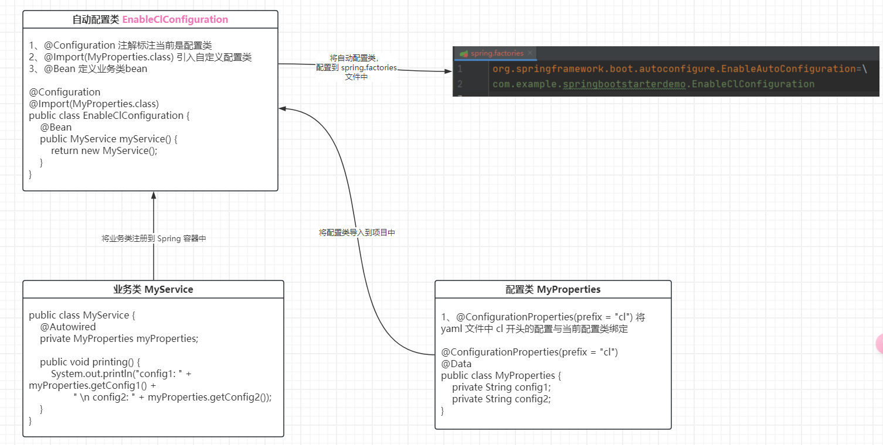
Task: Click the label 将配置类导入到项目中
Action: (x=357, y=232)
